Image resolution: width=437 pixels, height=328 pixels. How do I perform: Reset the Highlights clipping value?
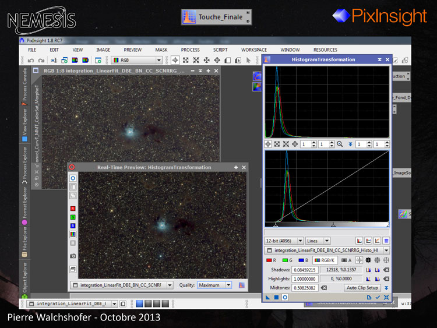[x=386, y=278]
